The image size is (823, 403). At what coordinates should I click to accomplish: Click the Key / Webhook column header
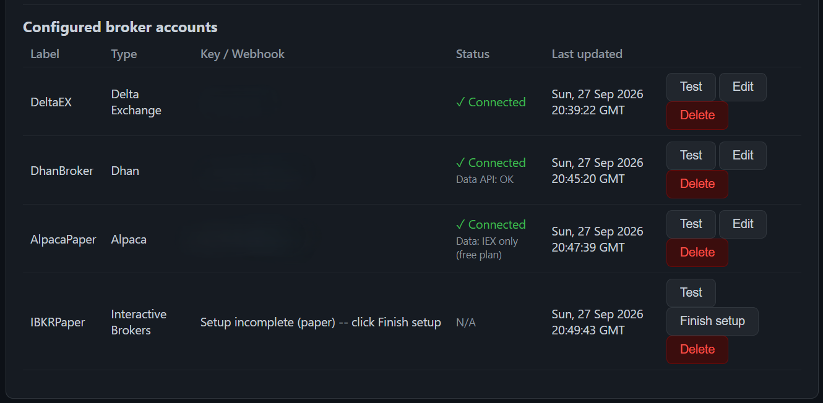pyautogui.click(x=243, y=54)
